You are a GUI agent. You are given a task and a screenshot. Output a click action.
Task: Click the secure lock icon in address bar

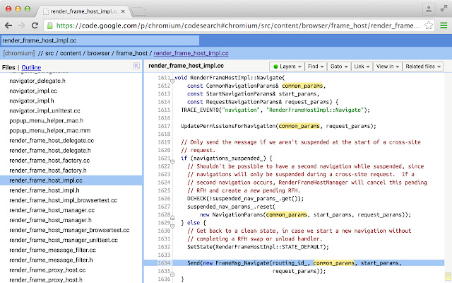50,25
